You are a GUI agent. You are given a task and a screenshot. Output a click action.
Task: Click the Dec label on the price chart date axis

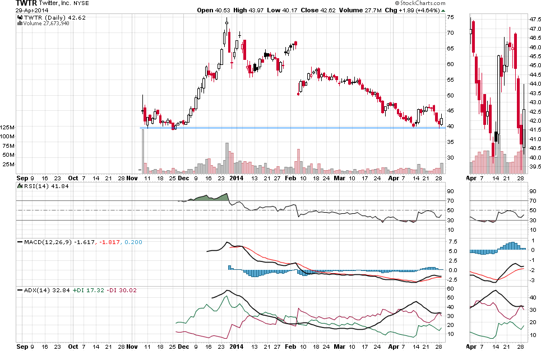183,178
